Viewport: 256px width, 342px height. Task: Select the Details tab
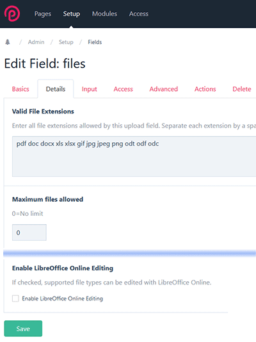point(56,89)
